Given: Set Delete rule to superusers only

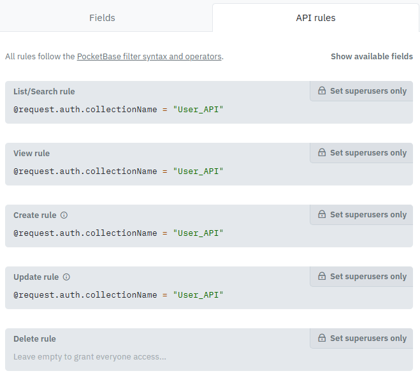Looking at the screenshot, I should [361, 338].
